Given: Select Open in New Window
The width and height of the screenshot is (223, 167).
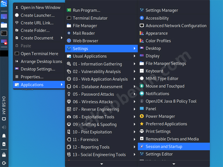Looking at the screenshot, I should click(x=39, y=7).
